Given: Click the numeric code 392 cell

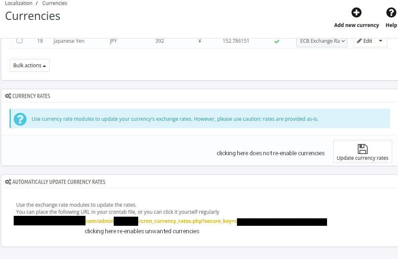Looking at the screenshot, I should (x=159, y=41).
